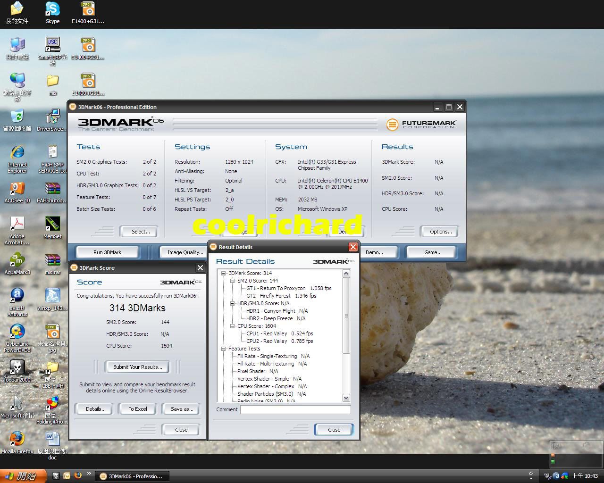Launch AquaMark3 benchmark shortcut
This screenshot has width=604, height=483.
click(17, 264)
